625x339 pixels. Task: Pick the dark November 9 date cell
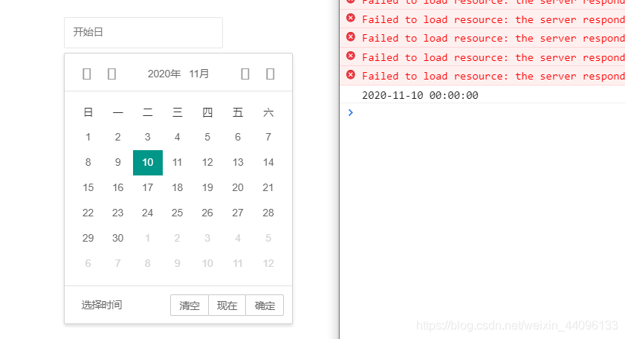pyautogui.click(x=117, y=162)
